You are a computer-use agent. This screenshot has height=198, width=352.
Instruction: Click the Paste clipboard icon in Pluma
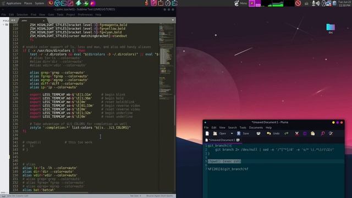click(x=312, y=134)
